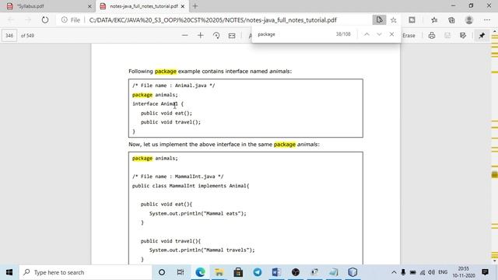Click the vertical scrollbar thumb
Image resolution: width=498 pixels, height=280 pixels.
click(x=495, y=174)
